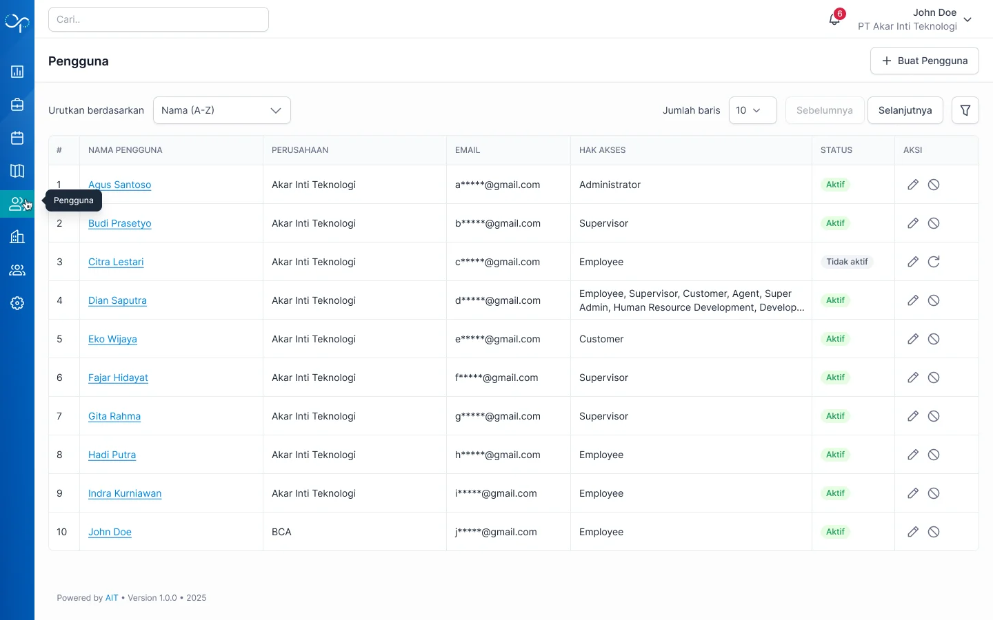Viewport: 993px width, 620px height.
Task: Edit user Hadi Putra with the pencil icon
Action: (x=913, y=455)
